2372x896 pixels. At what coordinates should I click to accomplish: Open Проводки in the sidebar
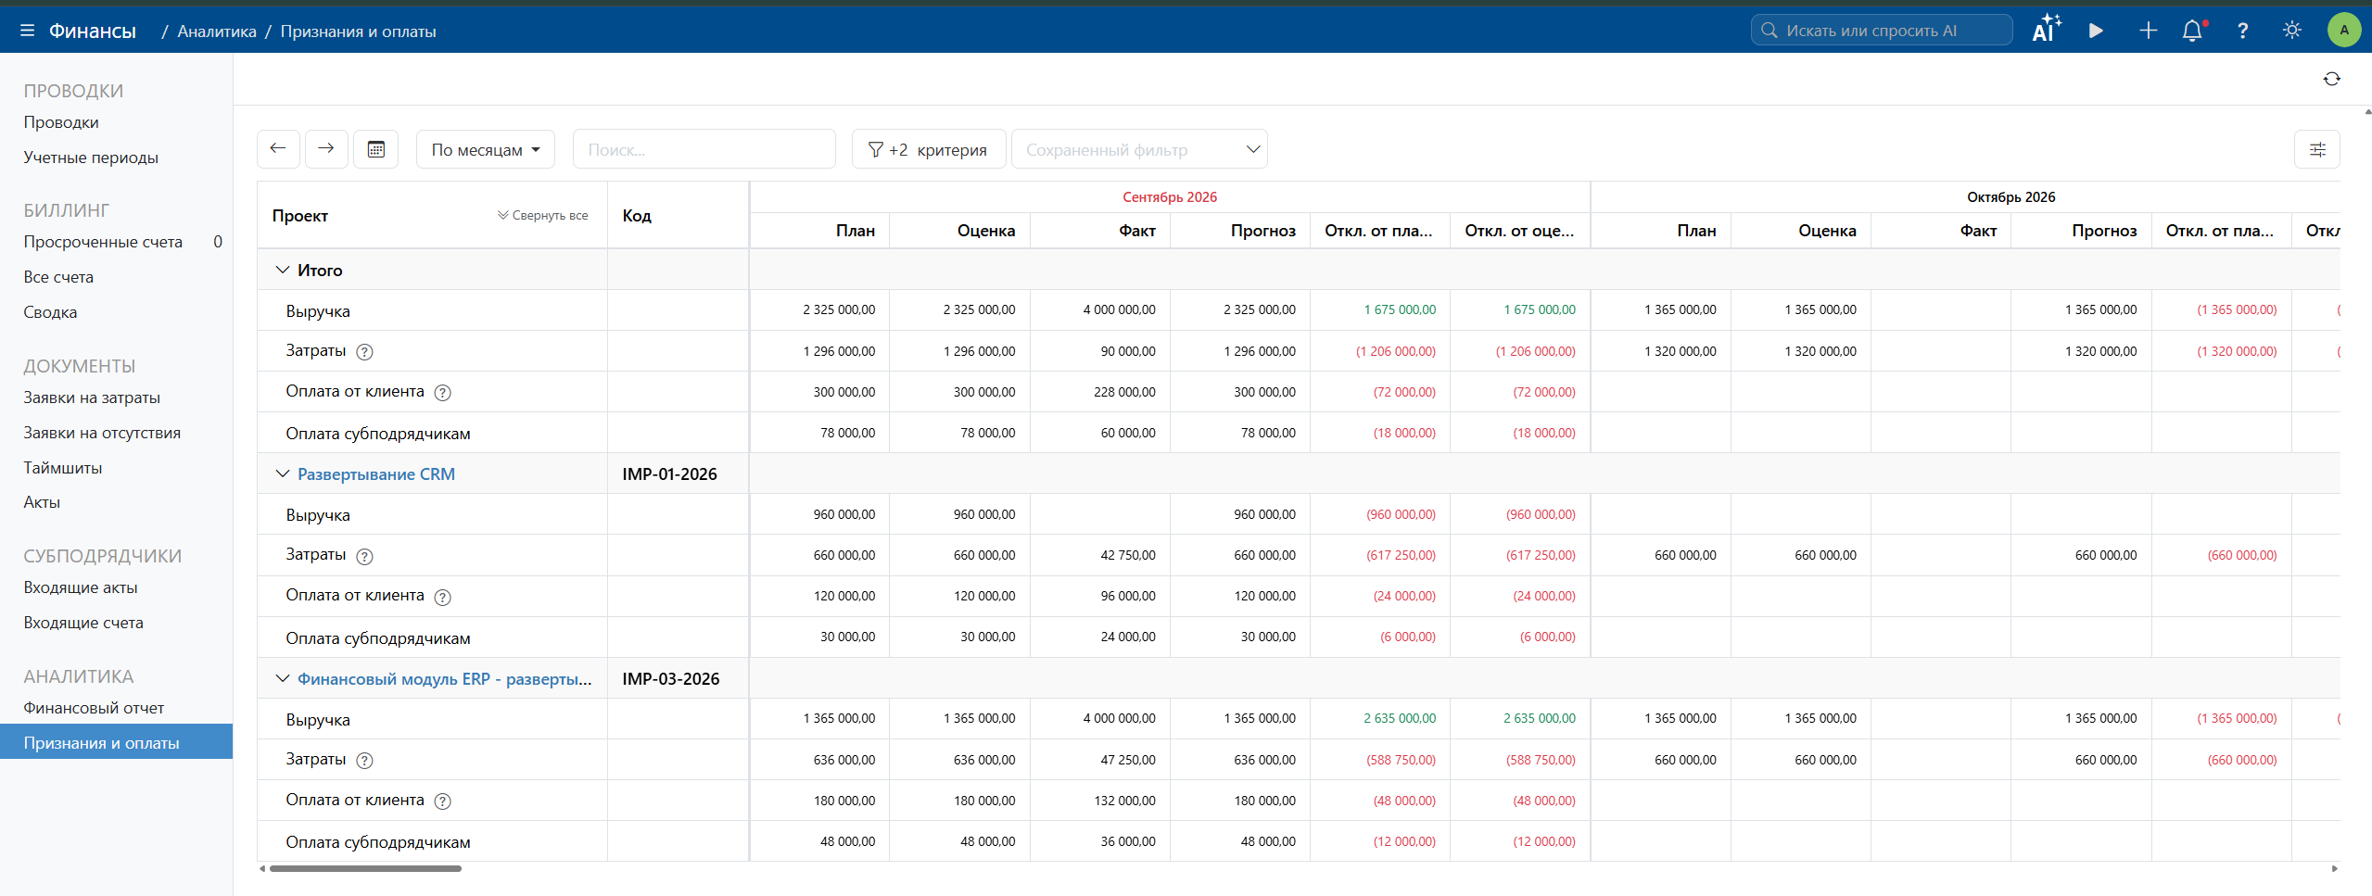click(x=61, y=122)
